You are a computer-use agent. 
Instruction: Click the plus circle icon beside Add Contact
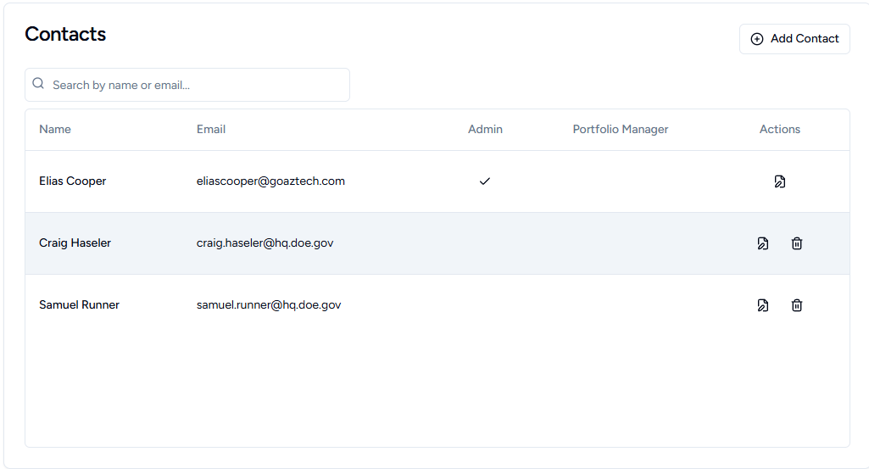click(757, 39)
